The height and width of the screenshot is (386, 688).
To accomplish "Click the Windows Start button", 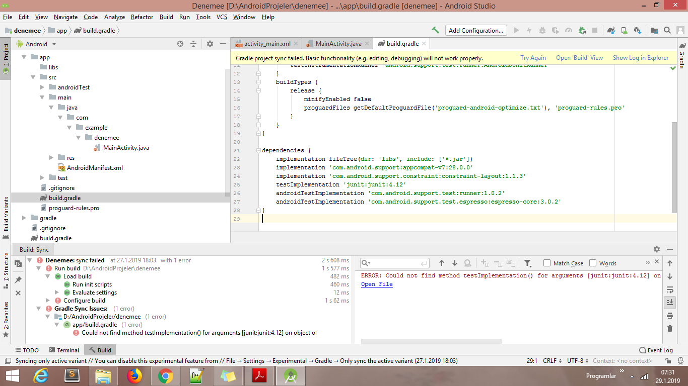I will tap(12, 375).
